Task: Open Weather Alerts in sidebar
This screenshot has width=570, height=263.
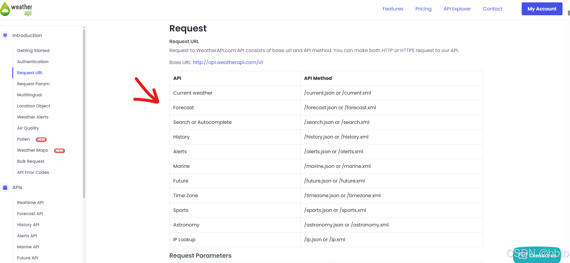Action: [33, 117]
